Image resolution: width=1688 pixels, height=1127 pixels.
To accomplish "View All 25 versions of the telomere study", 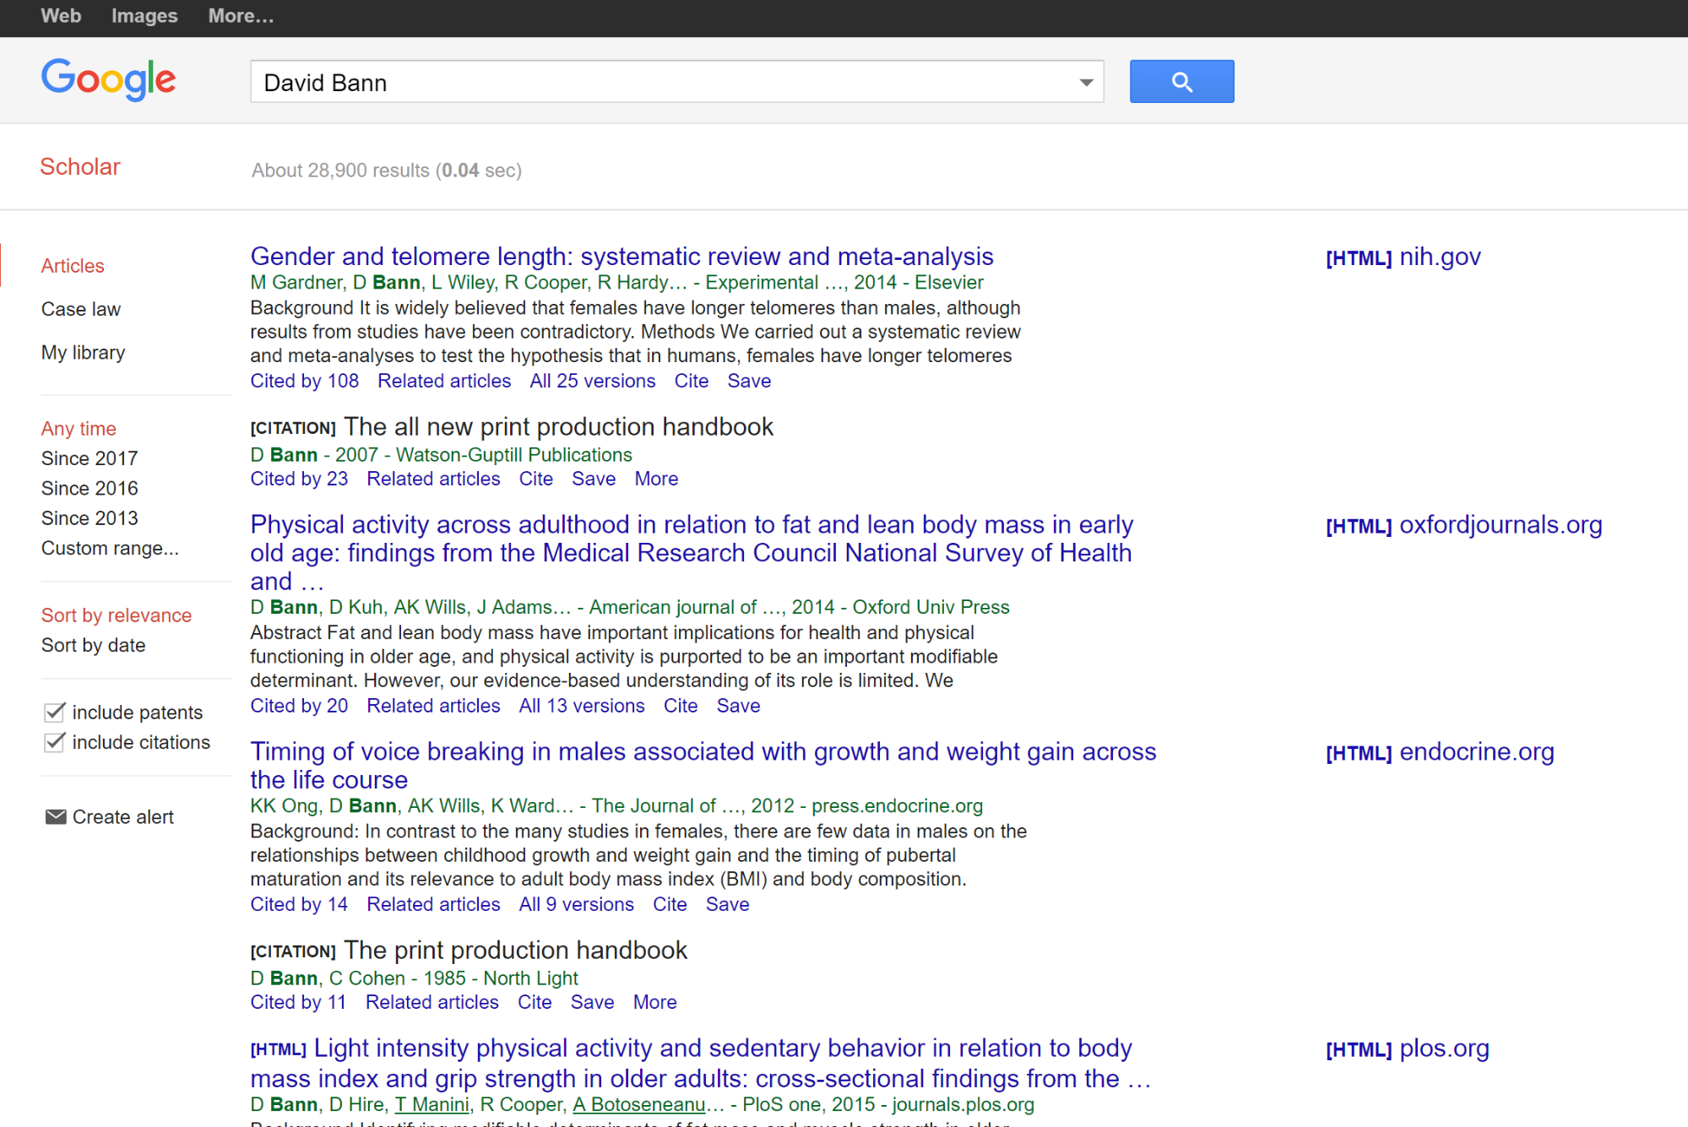I will [x=592, y=381].
